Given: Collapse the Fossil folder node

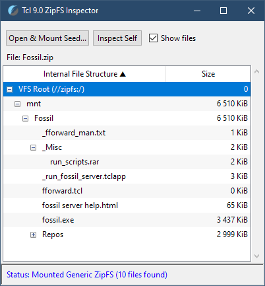Looking at the screenshot, I should click(x=25, y=119).
